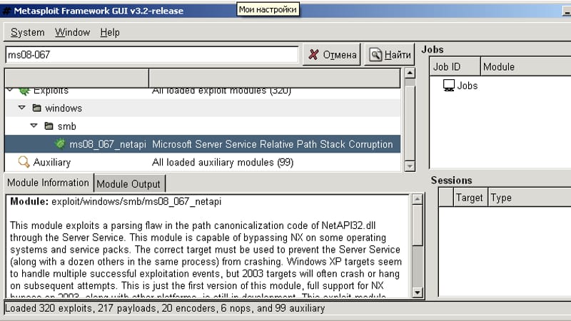
Task: Click the Auxiliary magnifier icon
Action: tap(24, 162)
